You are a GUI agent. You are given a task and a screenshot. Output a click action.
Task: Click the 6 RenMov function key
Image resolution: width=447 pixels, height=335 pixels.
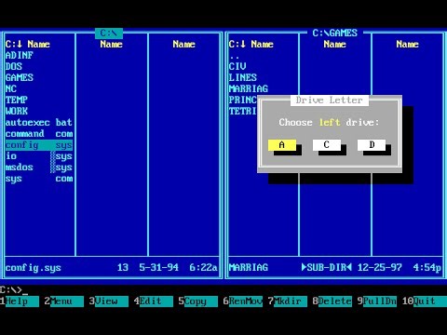[243, 301]
